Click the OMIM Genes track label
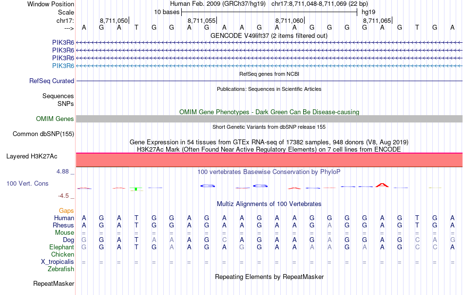The width and height of the screenshot is (463, 295). click(x=55, y=119)
